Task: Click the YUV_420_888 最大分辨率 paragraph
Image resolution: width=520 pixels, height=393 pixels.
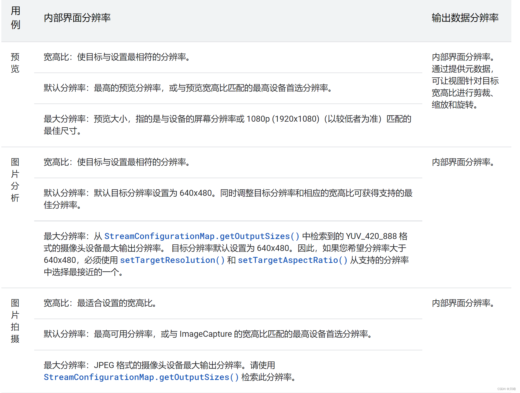Action: point(226,254)
